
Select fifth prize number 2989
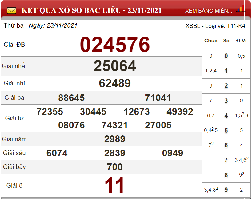pyautogui.click(x=115, y=139)
